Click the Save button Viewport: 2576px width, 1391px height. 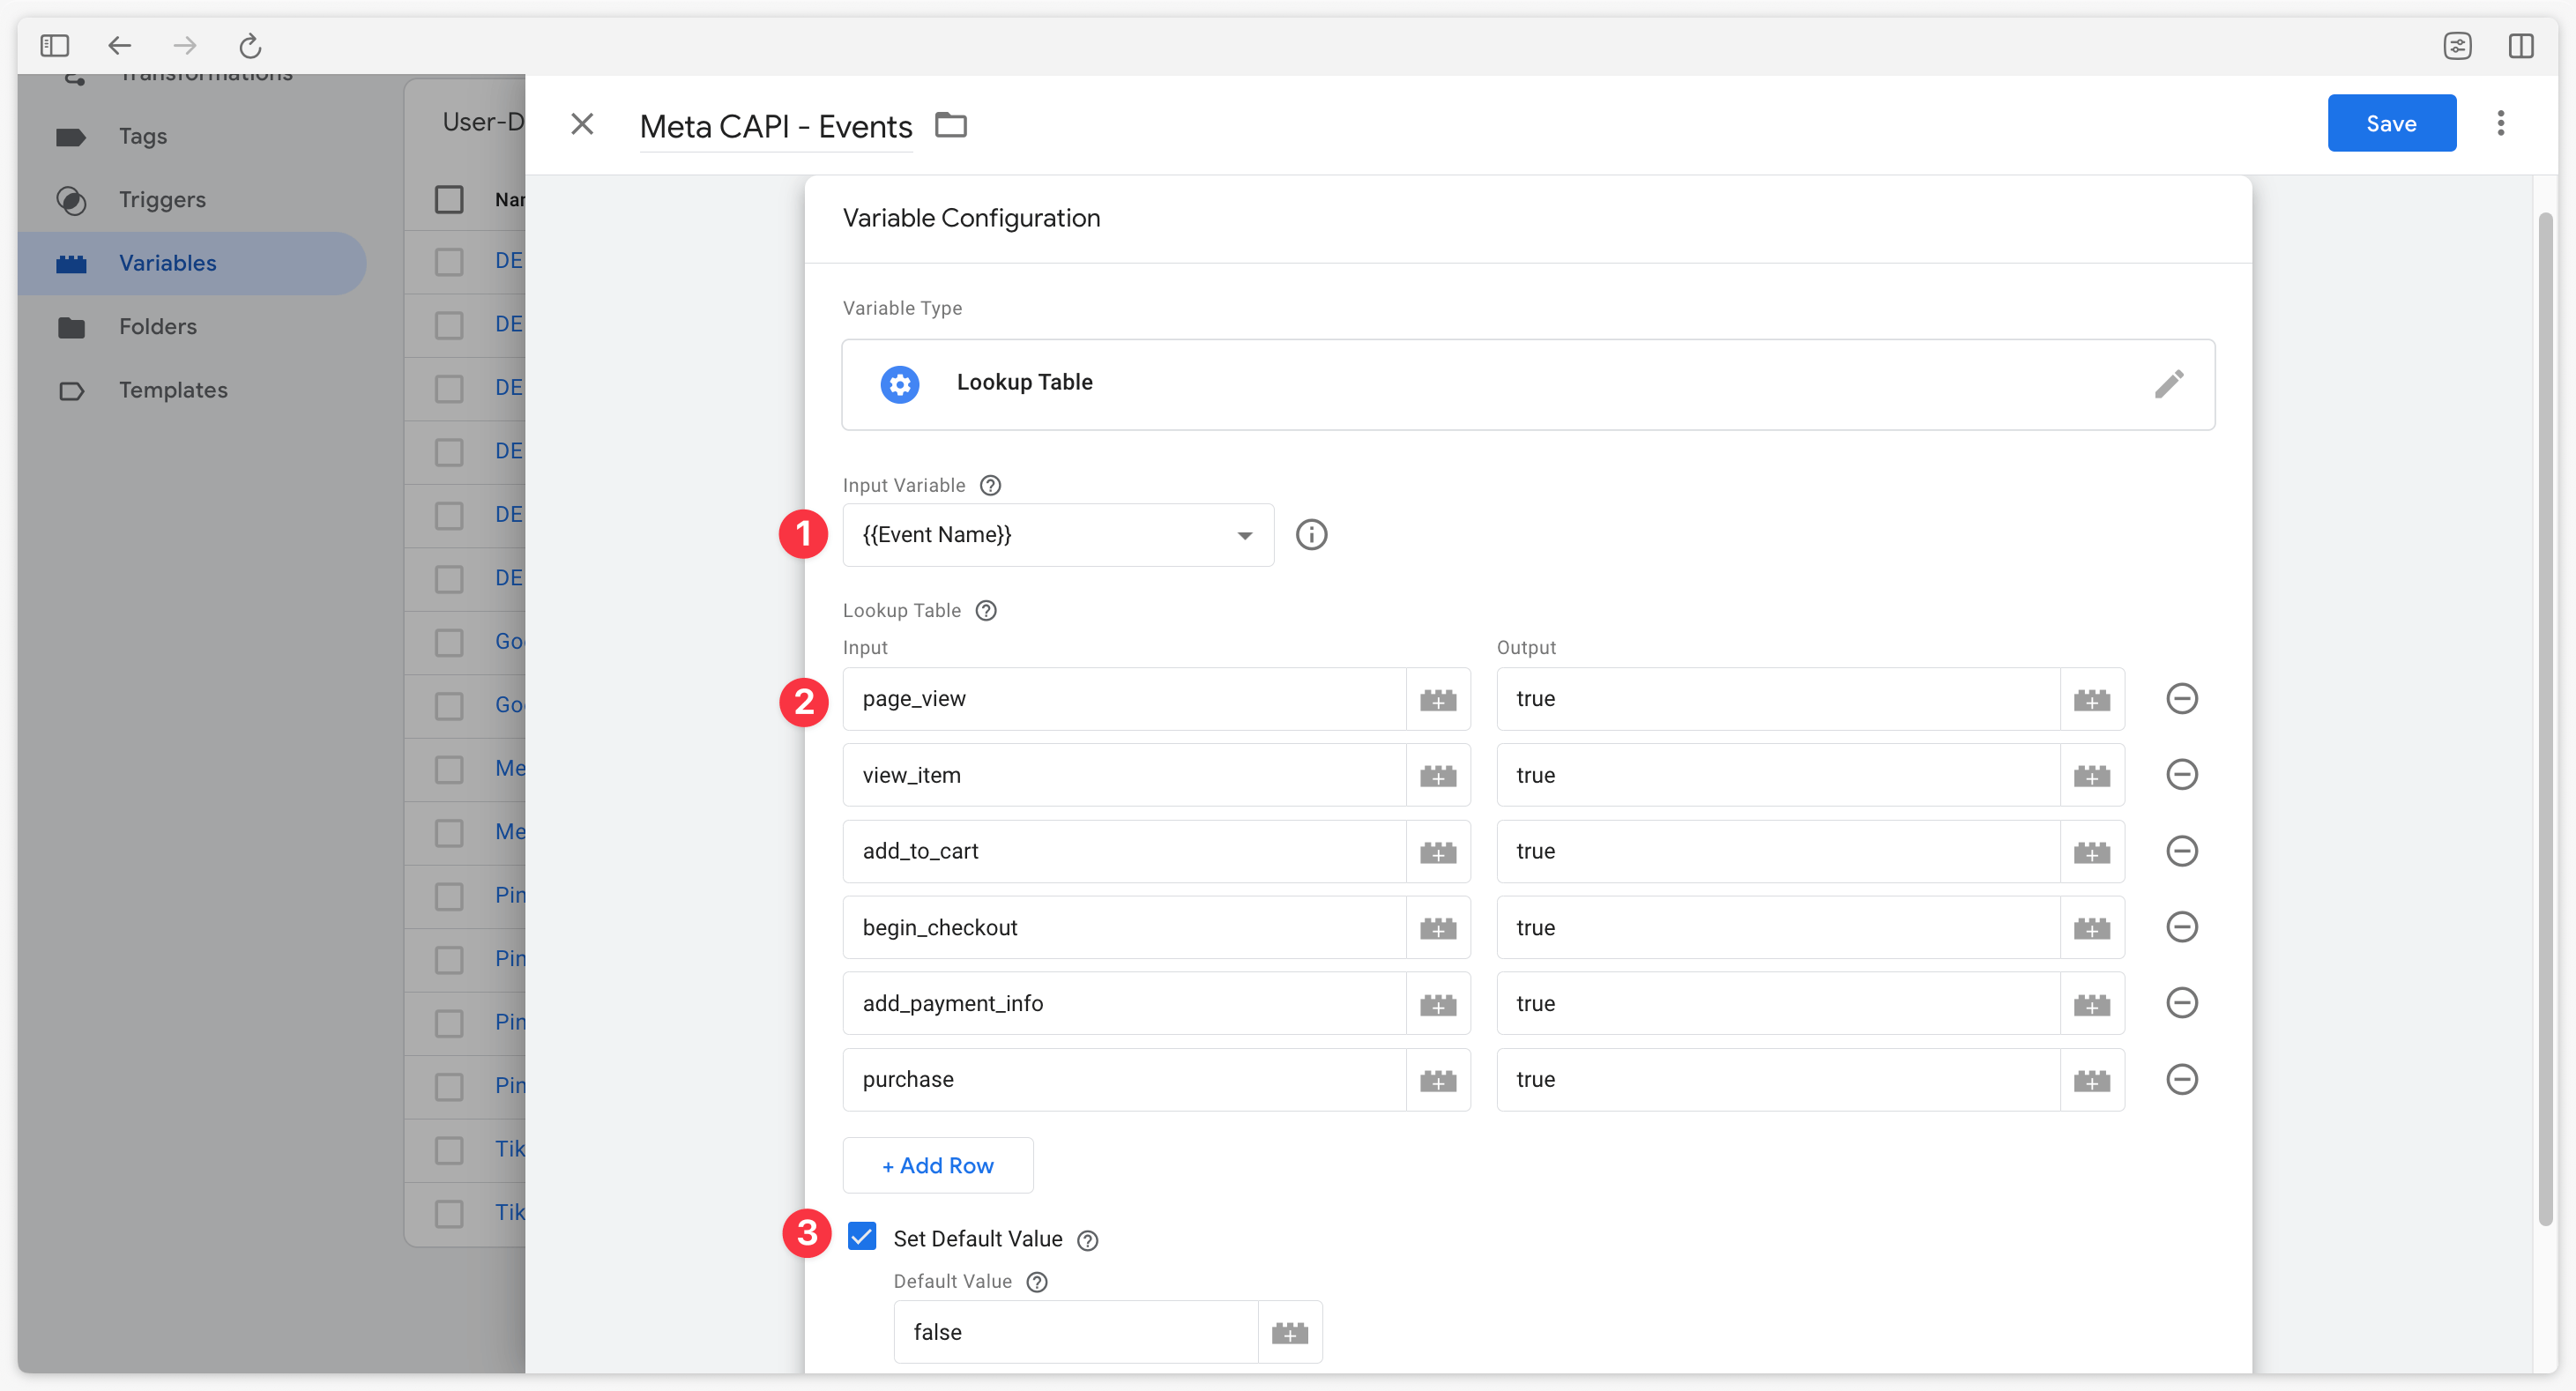(x=2389, y=122)
